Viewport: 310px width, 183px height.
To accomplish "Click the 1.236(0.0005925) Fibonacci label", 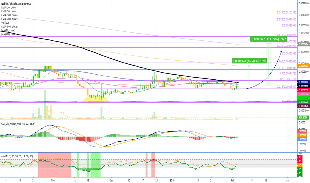I will [286, 46].
